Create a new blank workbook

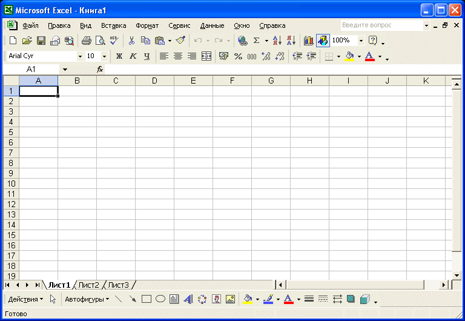pyautogui.click(x=13, y=41)
